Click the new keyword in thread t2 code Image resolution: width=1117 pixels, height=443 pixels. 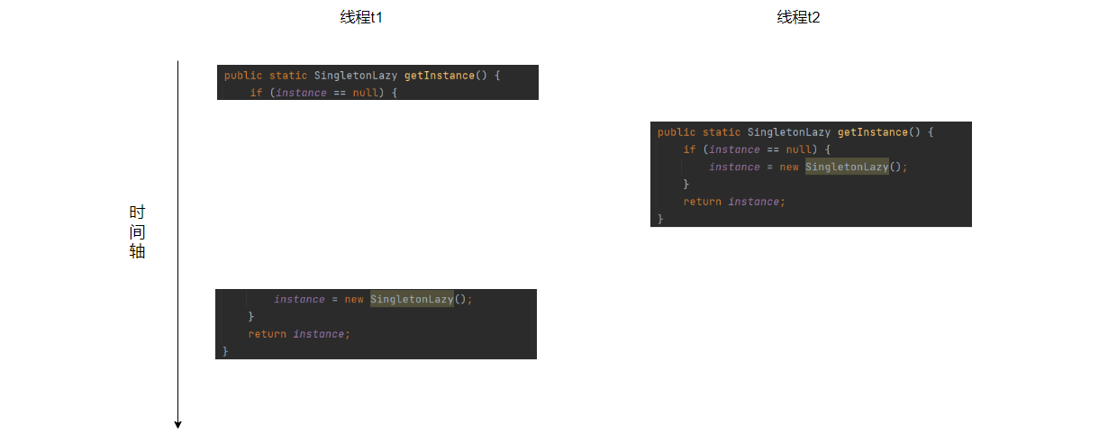pos(789,167)
